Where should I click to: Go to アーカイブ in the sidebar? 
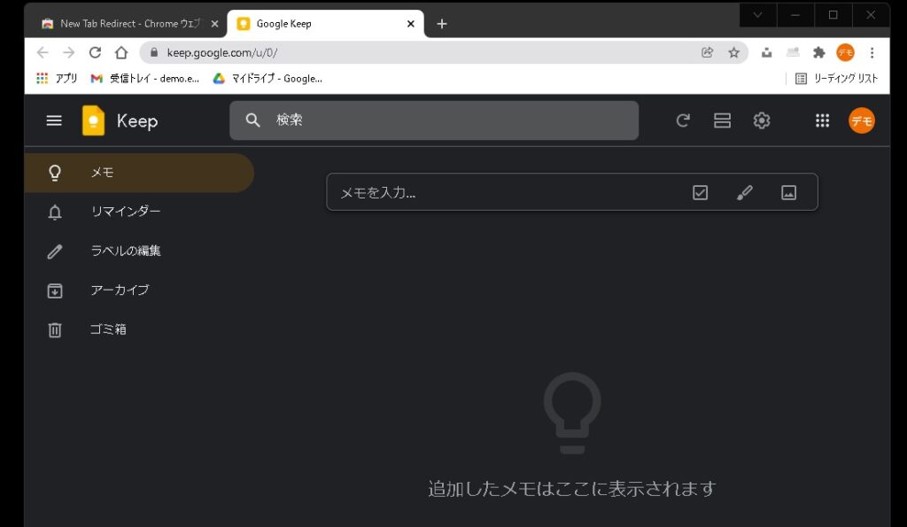pyautogui.click(x=120, y=290)
